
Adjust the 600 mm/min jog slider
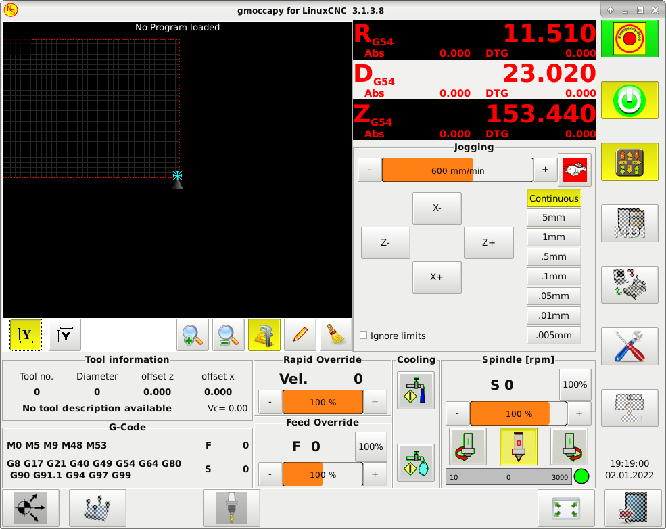point(458,170)
